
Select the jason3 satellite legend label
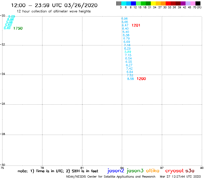point(135,171)
